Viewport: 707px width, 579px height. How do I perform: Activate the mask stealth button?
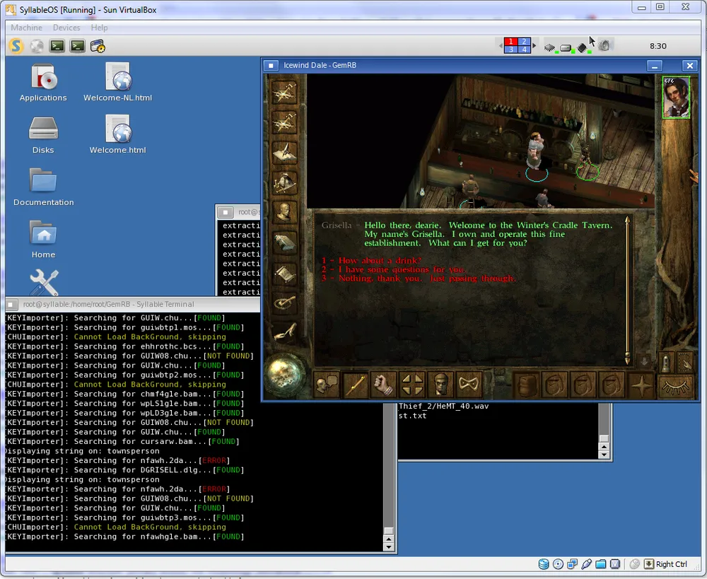(x=469, y=385)
